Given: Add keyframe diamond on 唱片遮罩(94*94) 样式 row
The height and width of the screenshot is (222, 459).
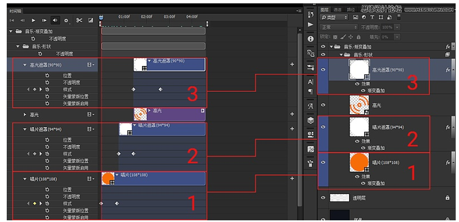Looking at the screenshot, I should point(35,154).
